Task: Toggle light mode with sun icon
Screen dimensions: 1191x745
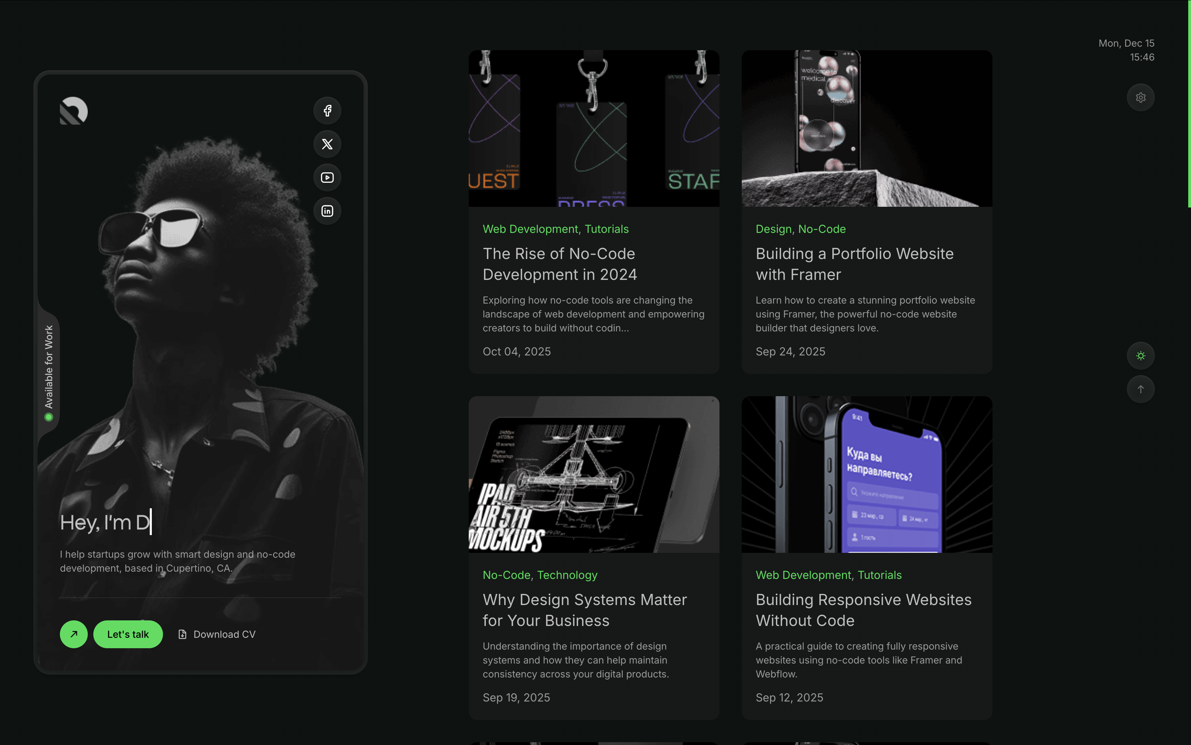Action: (1140, 356)
